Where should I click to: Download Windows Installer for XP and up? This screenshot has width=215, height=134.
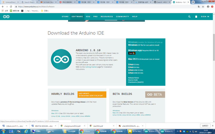pyautogui.click(x=145, y=42)
